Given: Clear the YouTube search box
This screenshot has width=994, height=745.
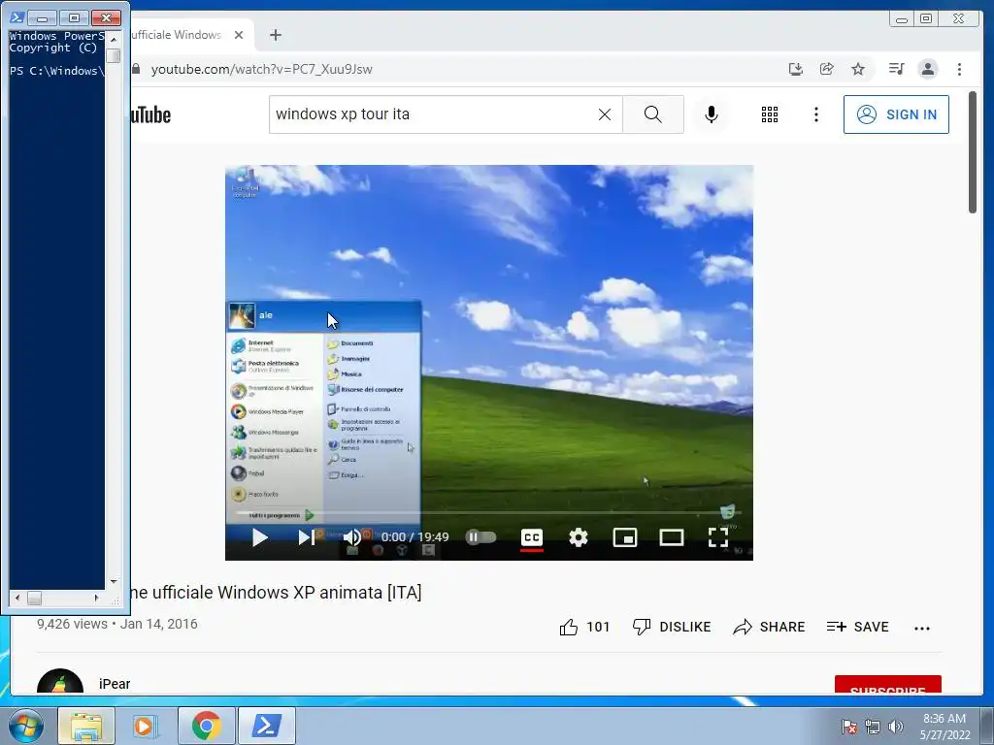Looking at the screenshot, I should [605, 114].
